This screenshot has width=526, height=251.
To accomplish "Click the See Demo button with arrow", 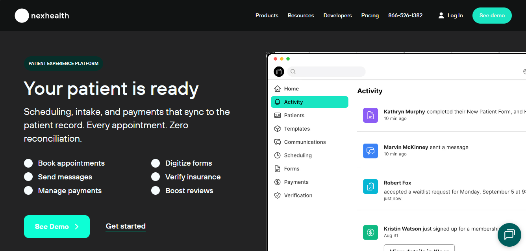I will click(x=57, y=227).
